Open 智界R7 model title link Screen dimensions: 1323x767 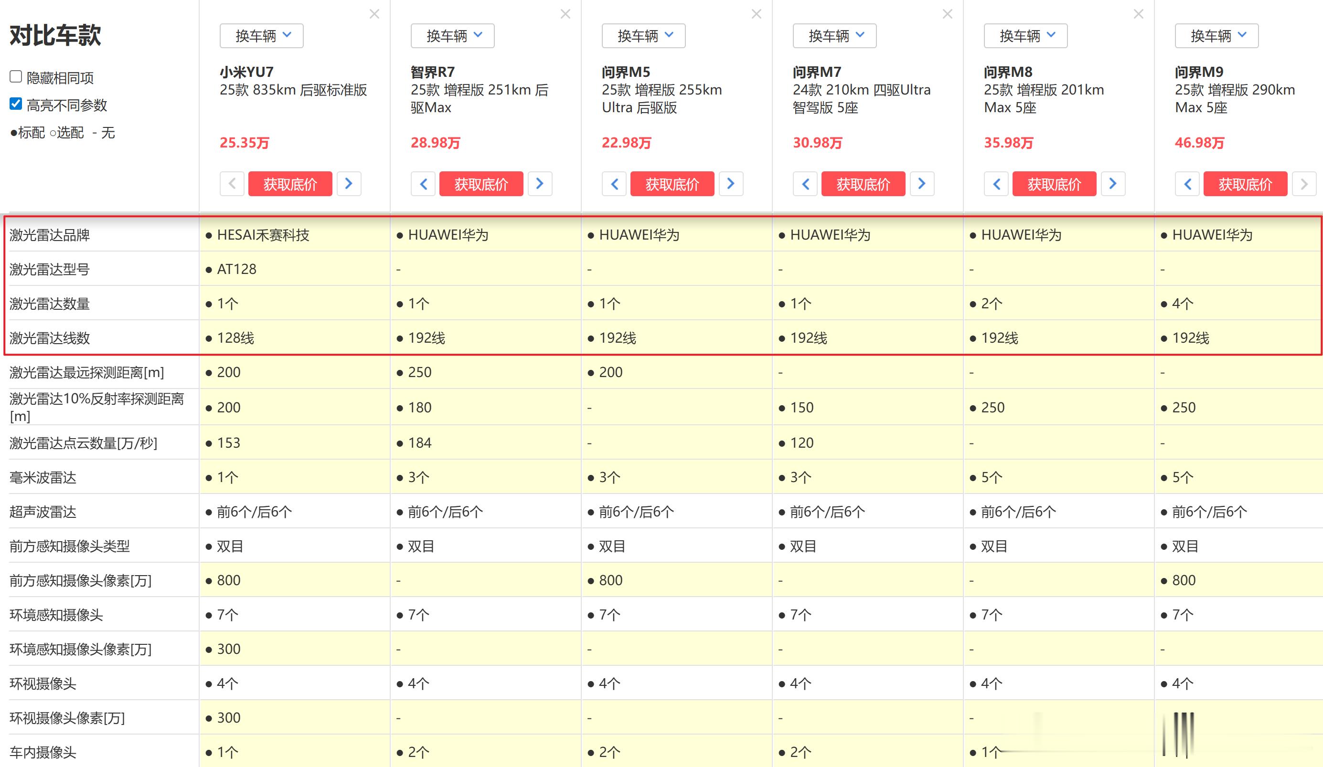pos(433,72)
